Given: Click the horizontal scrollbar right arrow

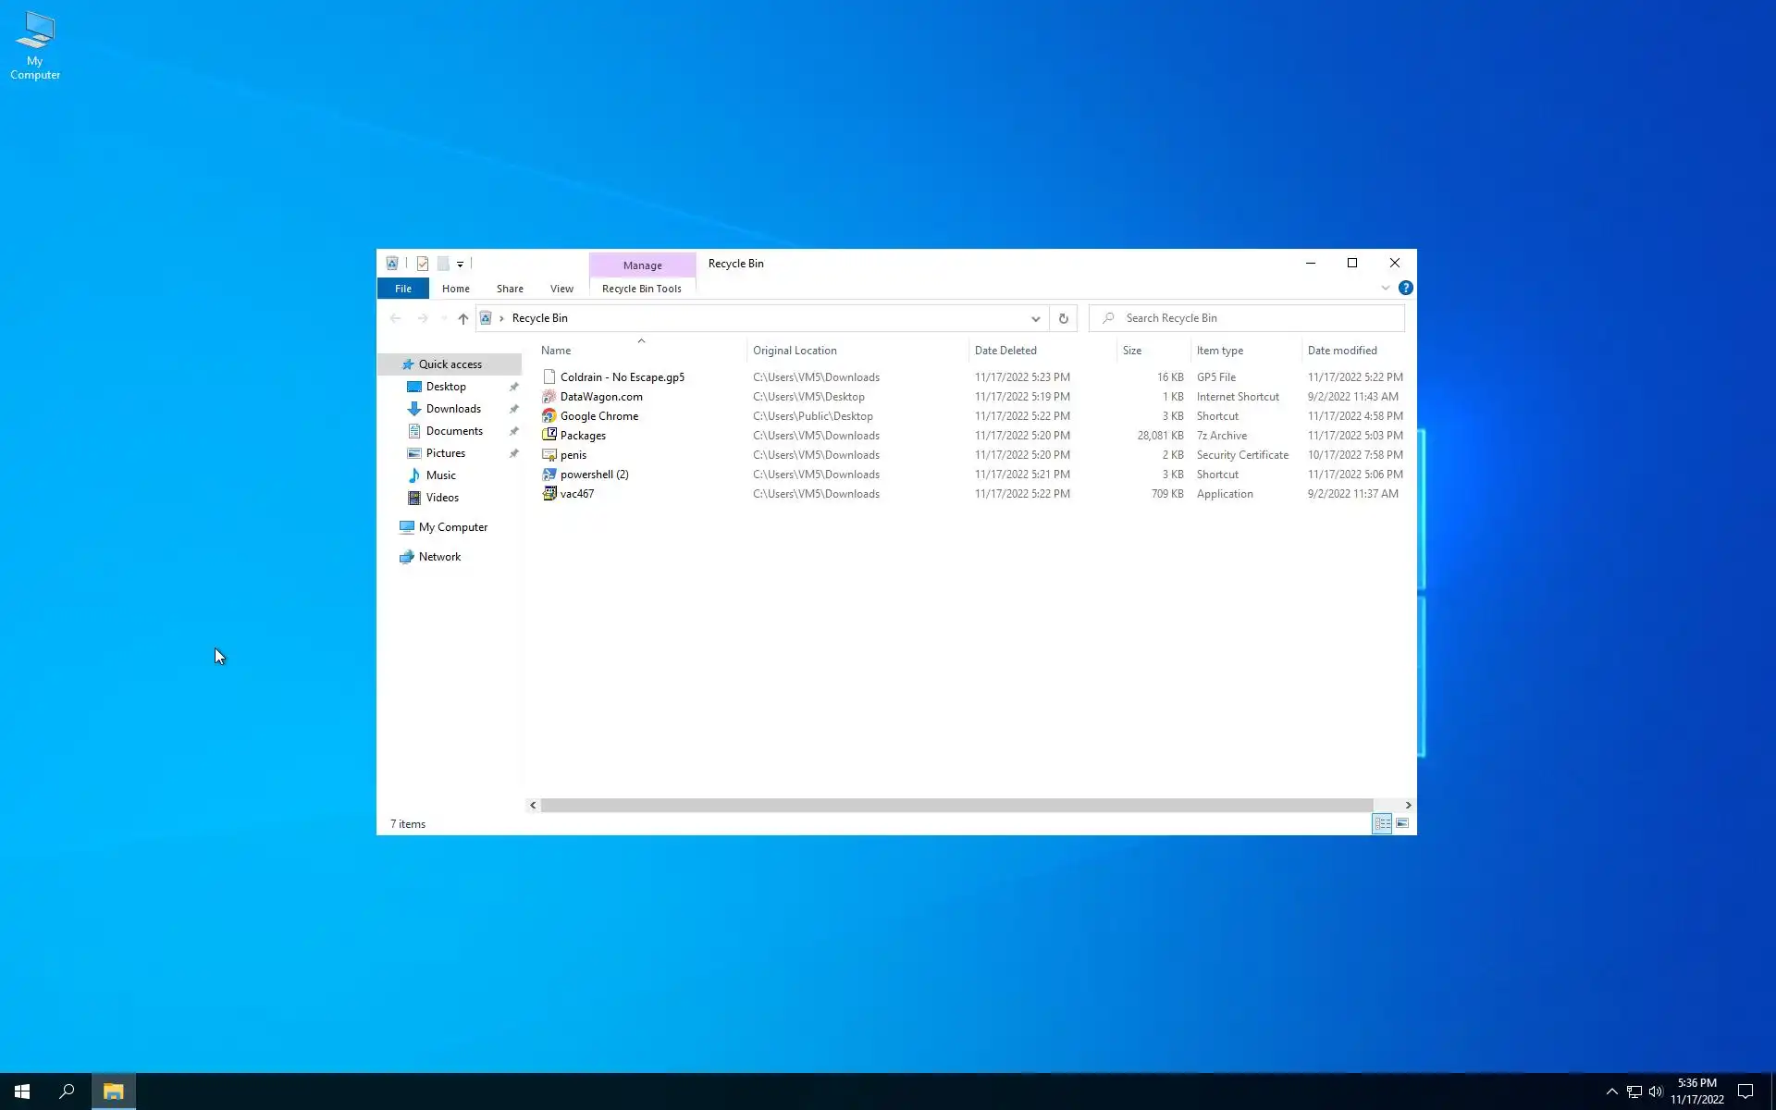Looking at the screenshot, I should tap(1408, 805).
